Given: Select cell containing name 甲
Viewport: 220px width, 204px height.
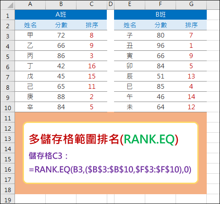Looking at the screenshot, I should (x=30, y=35).
